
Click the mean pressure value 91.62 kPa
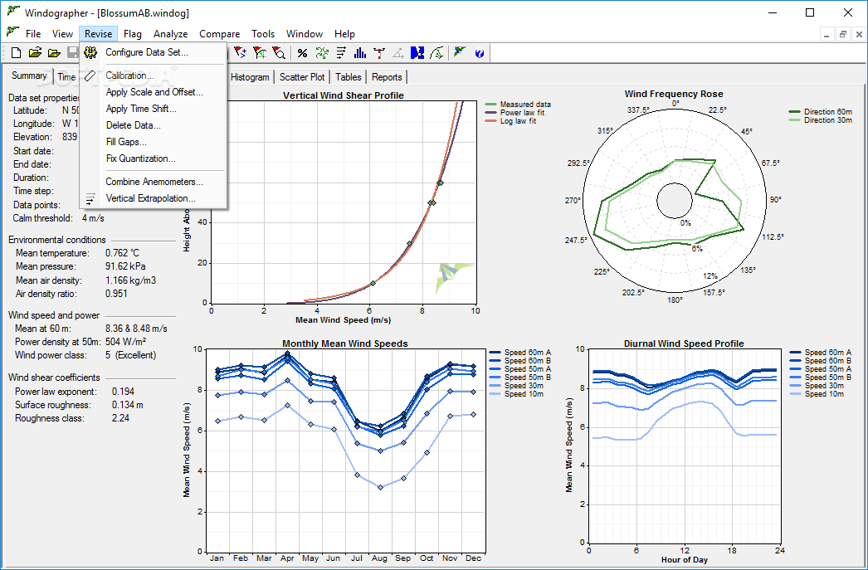click(125, 266)
